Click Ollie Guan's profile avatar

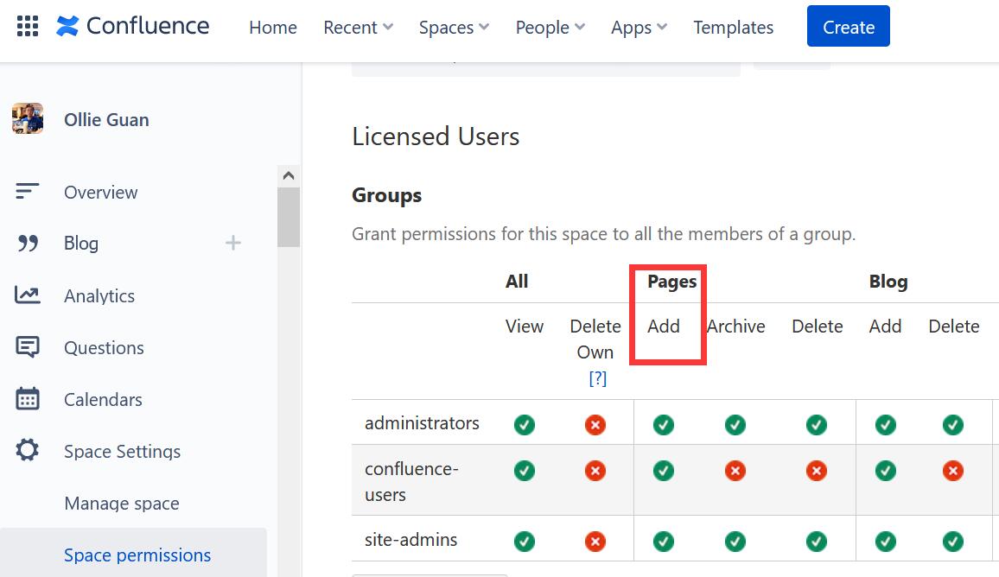[27, 118]
